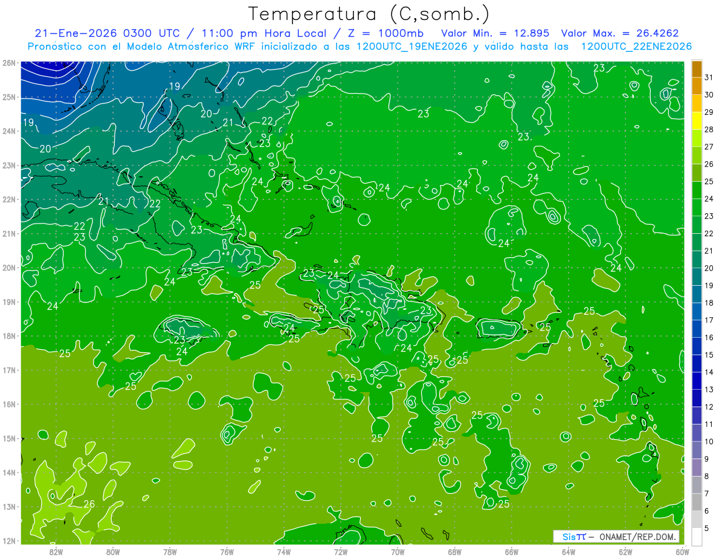The image size is (725, 560).
Task: Select the valid-until time '1200UTC_22ENE2026'
Action: tap(636, 47)
